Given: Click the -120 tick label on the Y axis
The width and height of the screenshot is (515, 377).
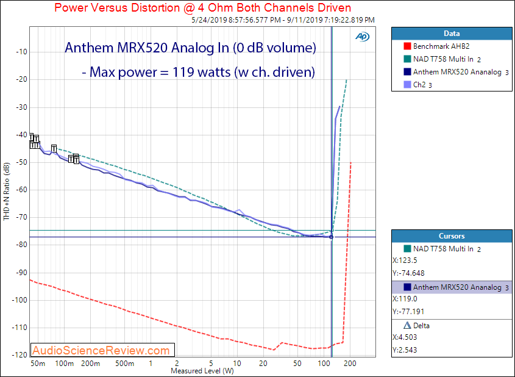Looking at the screenshot, I should coord(20,355).
